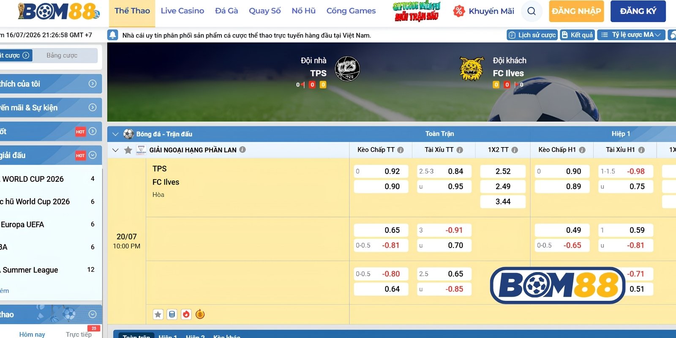Expand the thích của tôi panel
The width and height of the screenshot is (676, 338).
pyautogui.click(x=93, y=84)
